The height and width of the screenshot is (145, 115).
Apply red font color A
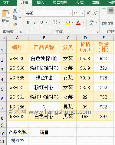pos(78,22)
